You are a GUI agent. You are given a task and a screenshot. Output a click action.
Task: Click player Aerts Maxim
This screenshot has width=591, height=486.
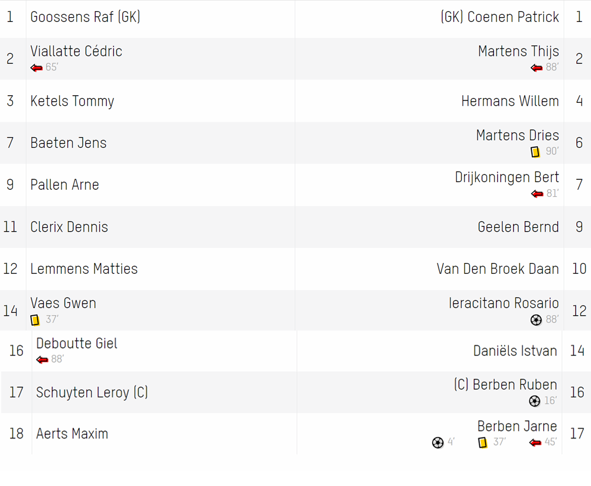click(x=72, y=433)
